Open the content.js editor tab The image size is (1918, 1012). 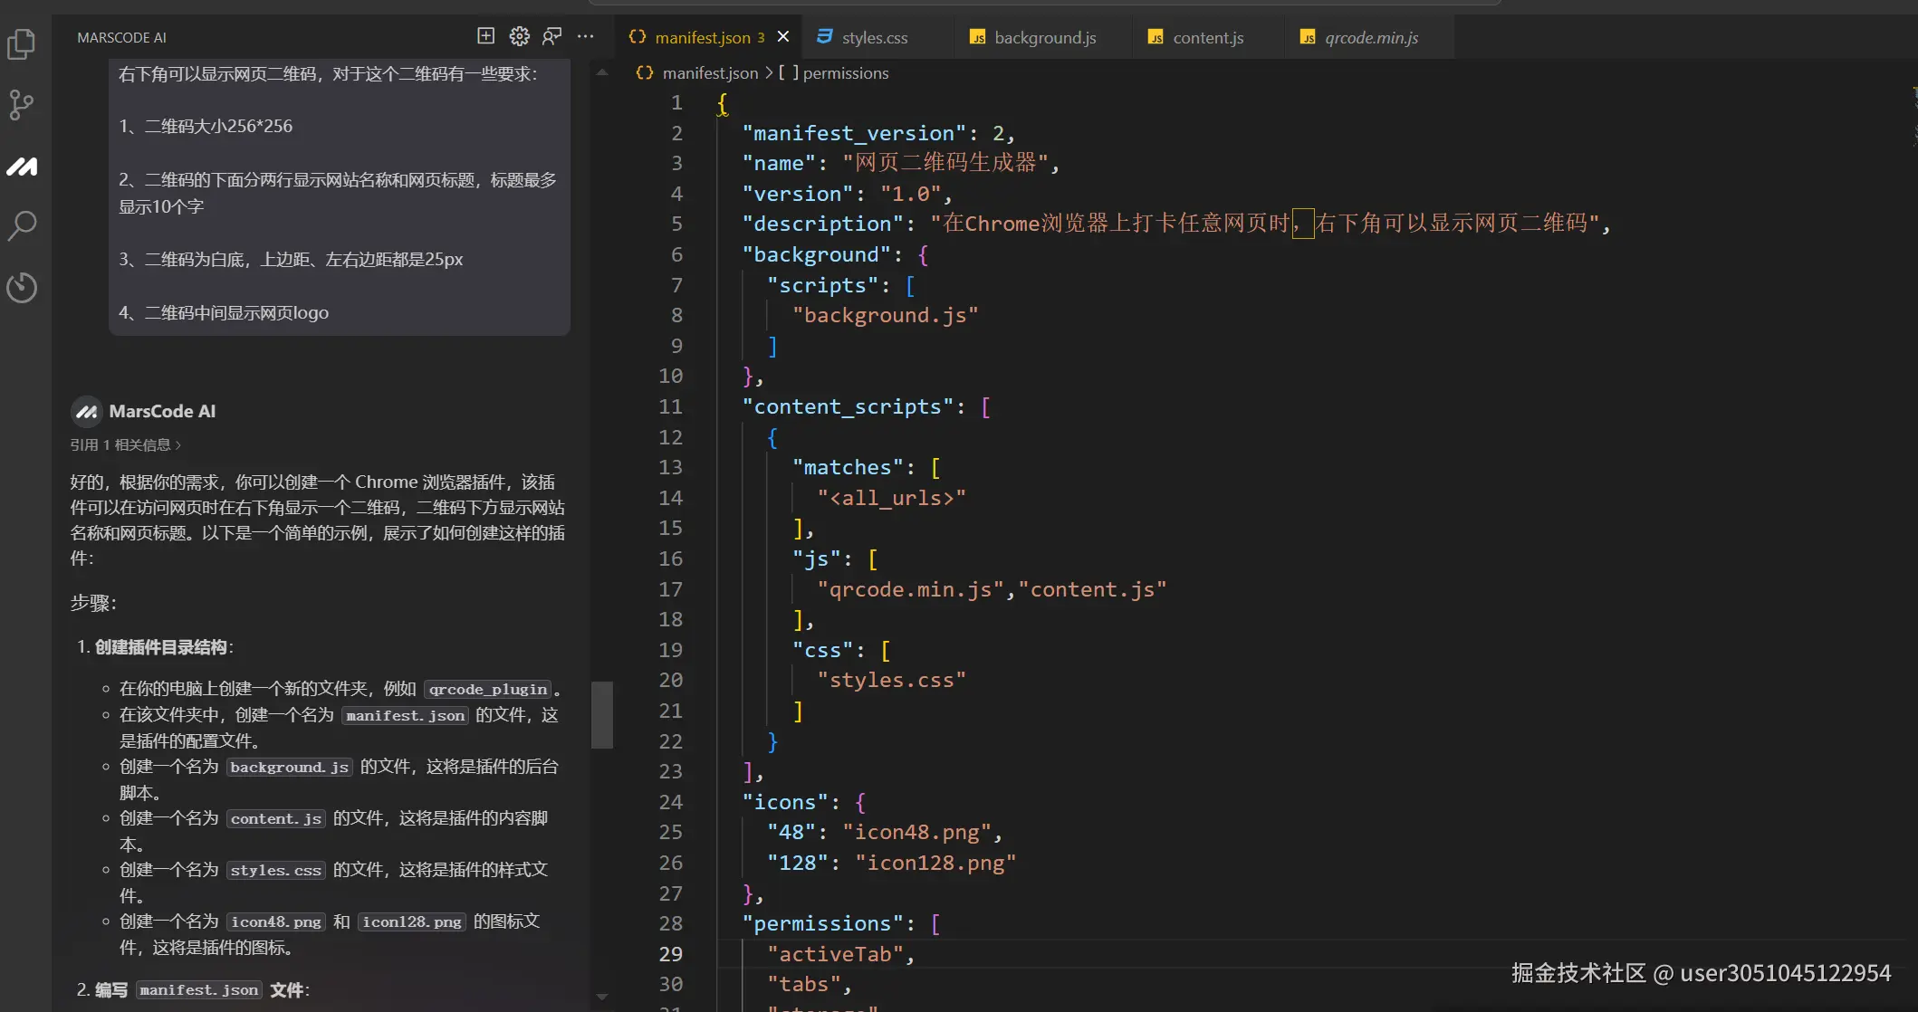point(1207,37)
